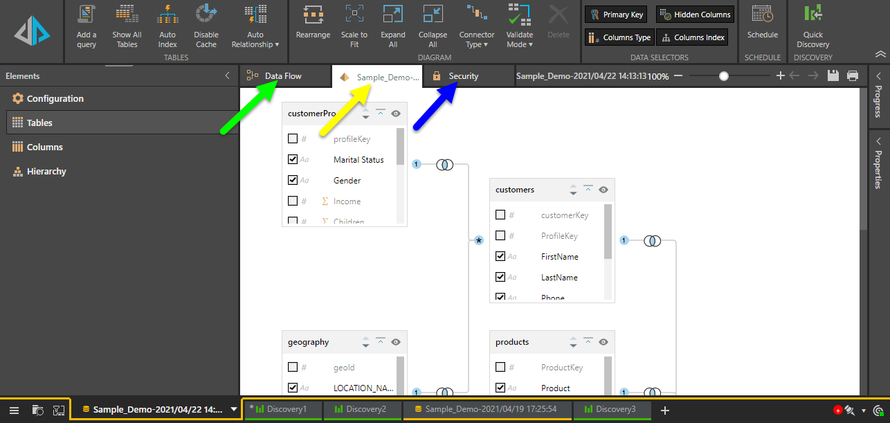Select the Sample_Demo data model tab
Screen dimensions: 890x423
[378, 77]
